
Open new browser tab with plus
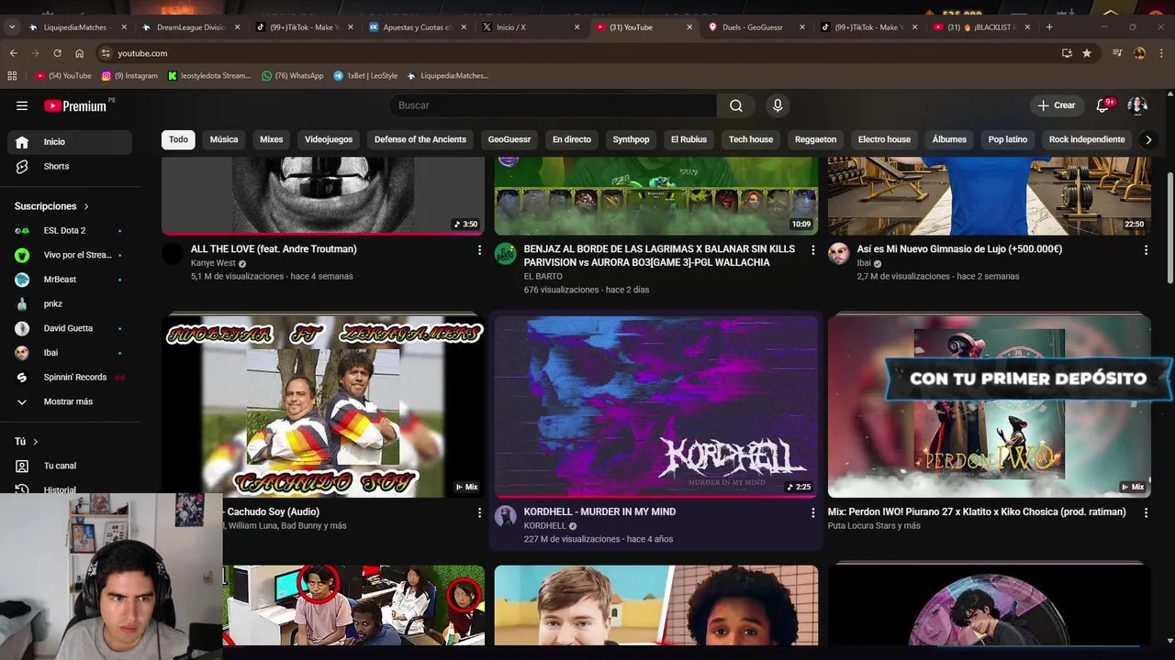coord(1049,27)
